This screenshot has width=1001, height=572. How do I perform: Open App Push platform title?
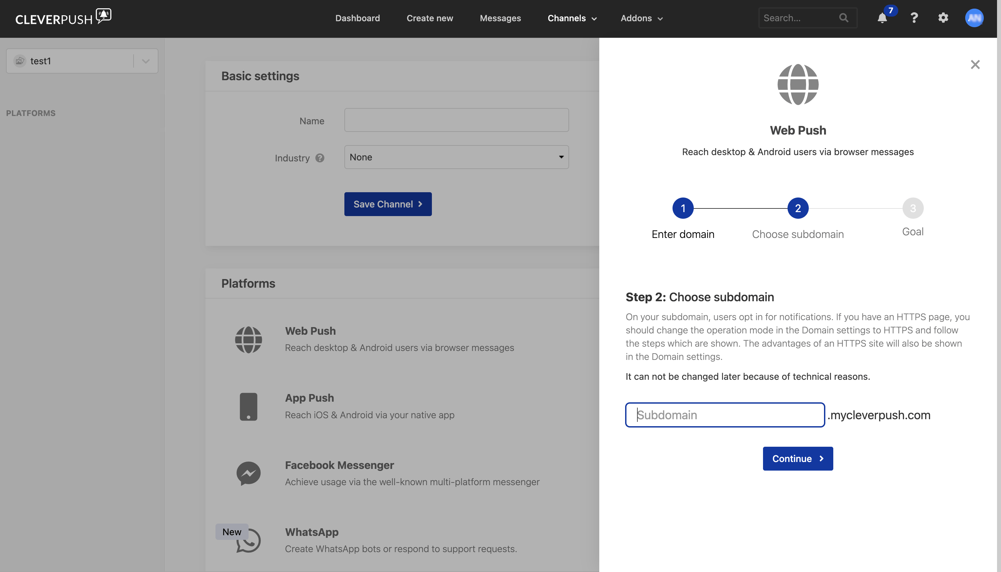(x=310, y=398)
